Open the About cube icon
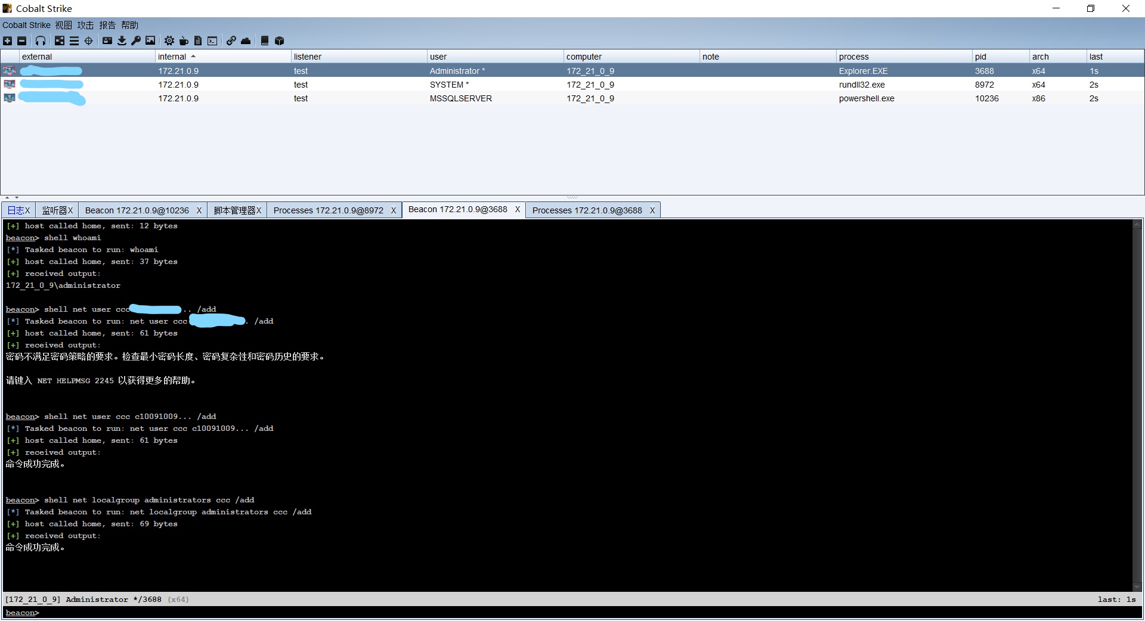Viewport: 1145px width, 621px height. pos(279,41)
